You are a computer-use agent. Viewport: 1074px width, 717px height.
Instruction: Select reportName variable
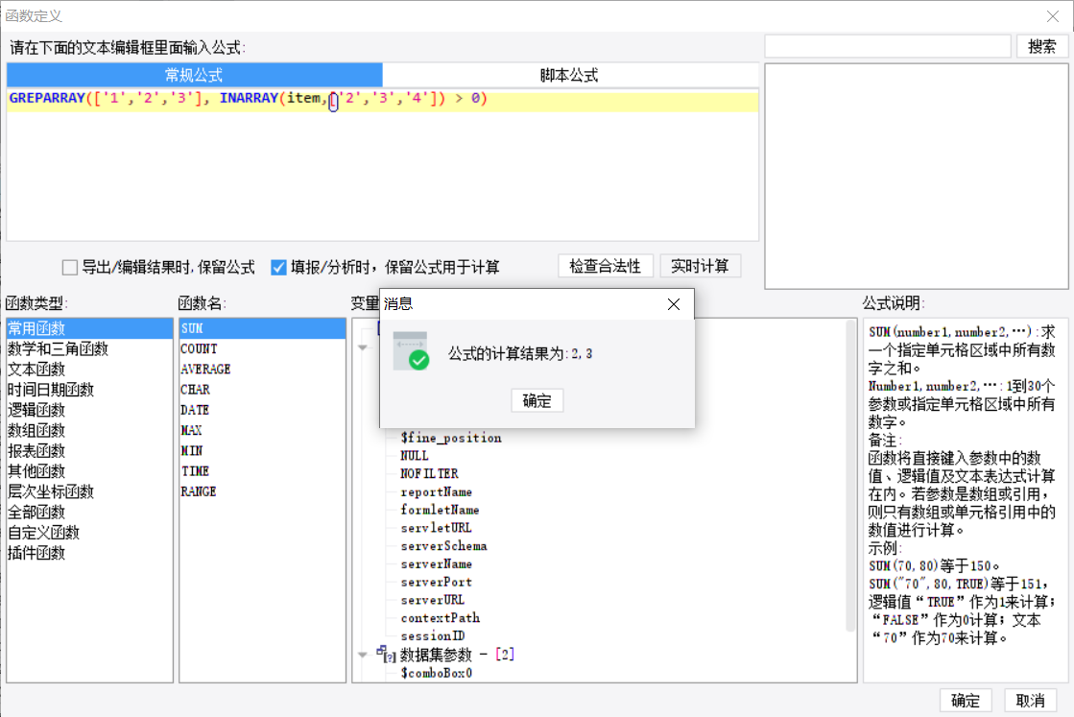tap(437, 492)
